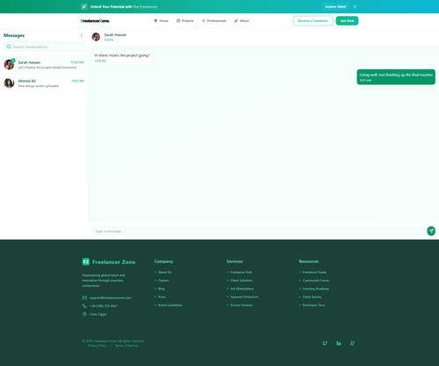Click the 'Hi there! How's the project going?' message
Screen dimensions: 439x366
[122, 57]
